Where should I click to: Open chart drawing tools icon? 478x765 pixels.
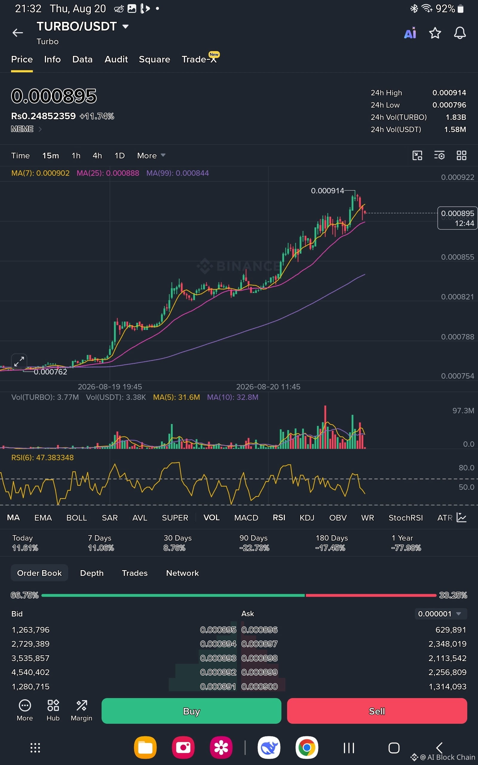tap(417, 155)
